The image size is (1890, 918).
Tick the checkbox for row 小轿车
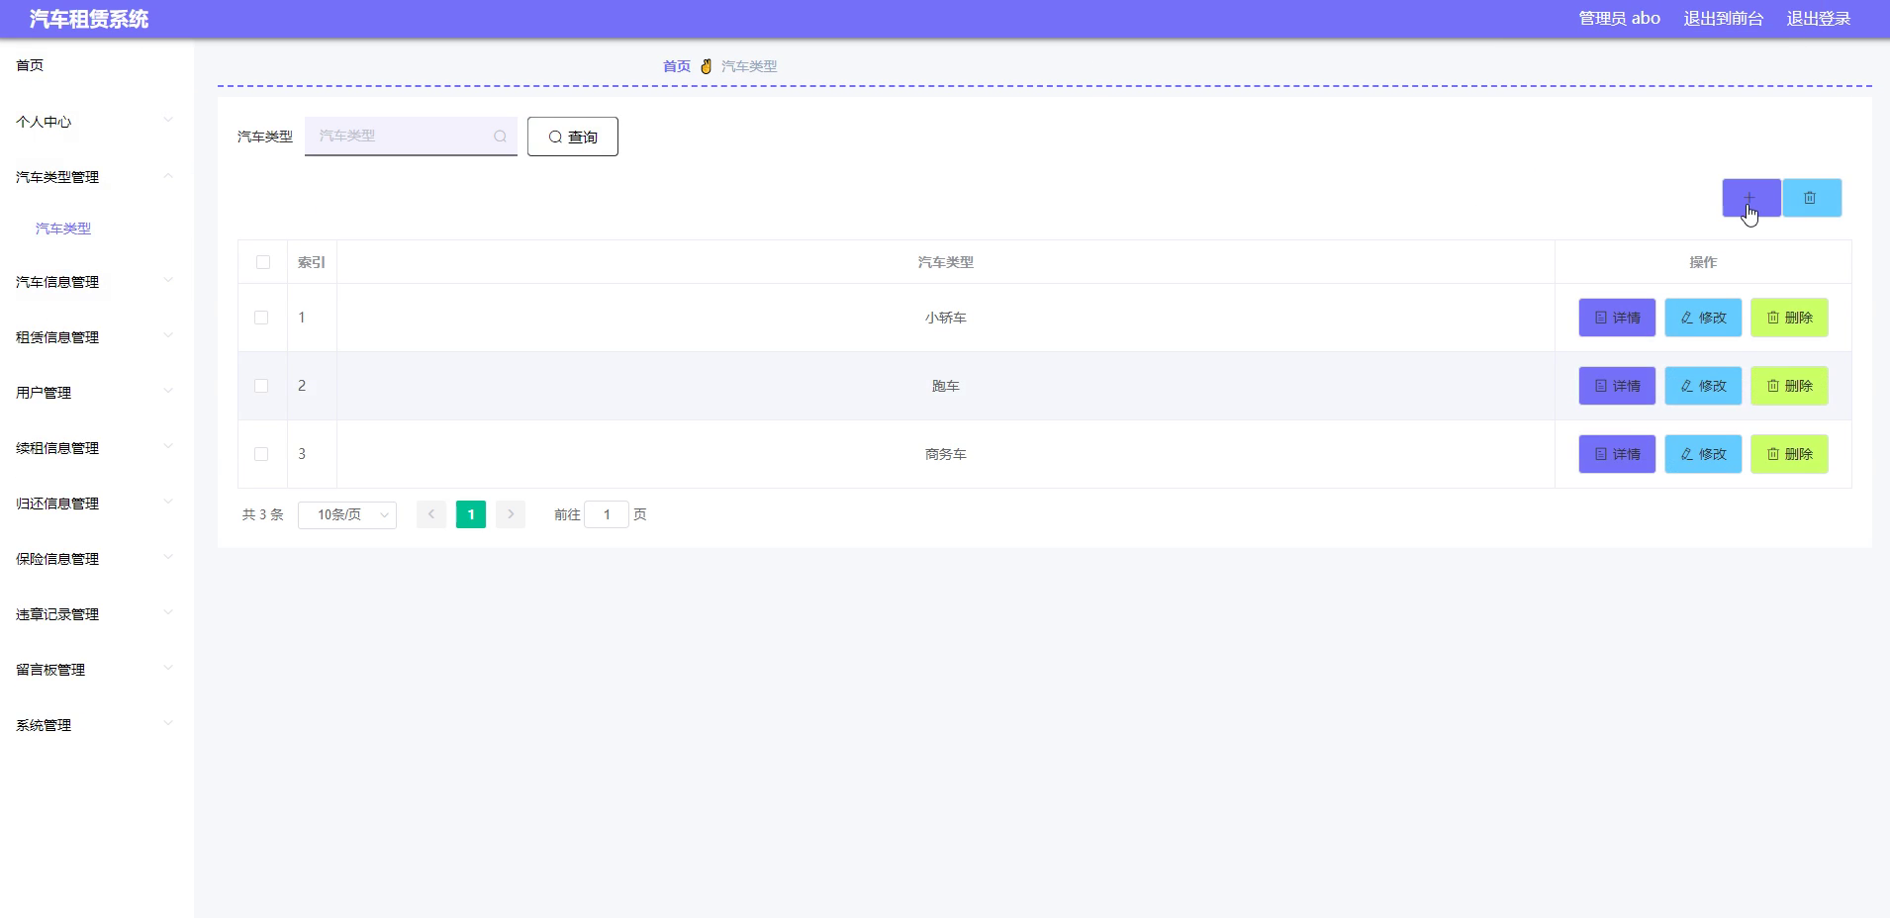(x=261, y=318)
